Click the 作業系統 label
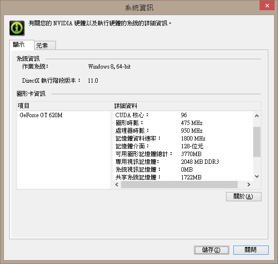The height and width of the screenshot is (264, 278). click(x=35, y=67)
